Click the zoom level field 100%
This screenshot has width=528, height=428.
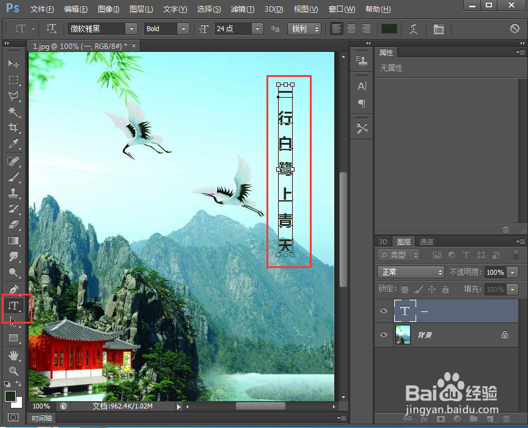click(42, 406)
